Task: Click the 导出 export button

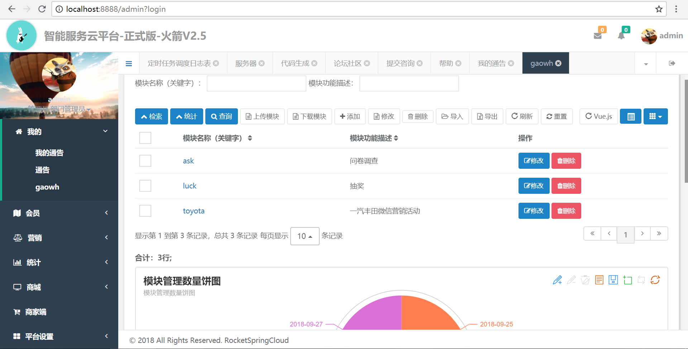Action: click(487, 117)
